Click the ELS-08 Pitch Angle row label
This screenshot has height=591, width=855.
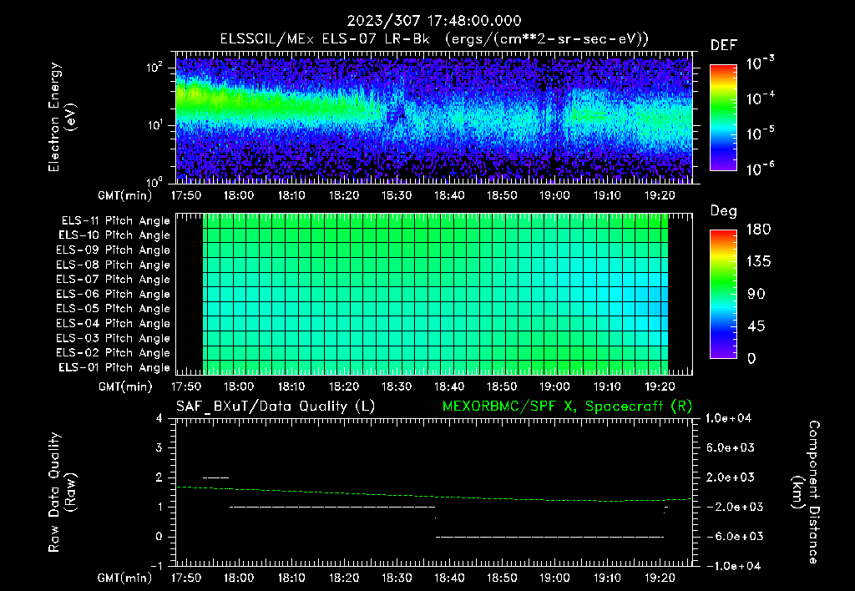tap(114, 265)
